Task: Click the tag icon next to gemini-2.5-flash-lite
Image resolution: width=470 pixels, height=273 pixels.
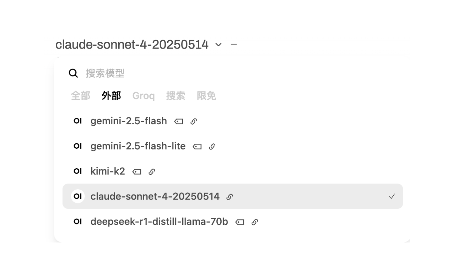Action: point(197,146)
